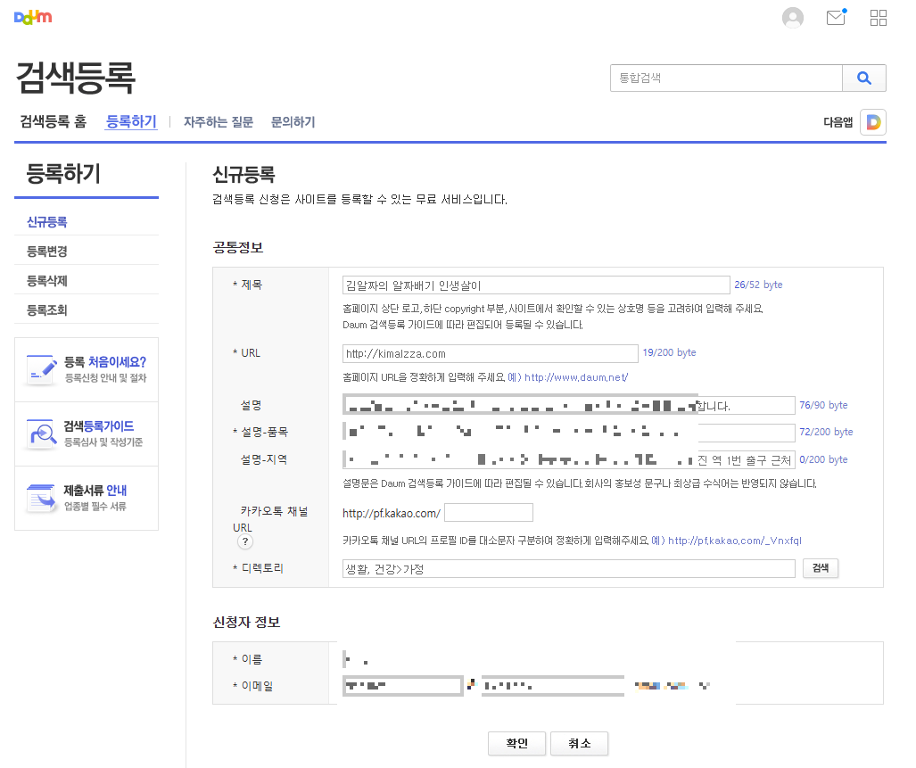Open the 다음앱 D app icon

[x=872, y=122]
